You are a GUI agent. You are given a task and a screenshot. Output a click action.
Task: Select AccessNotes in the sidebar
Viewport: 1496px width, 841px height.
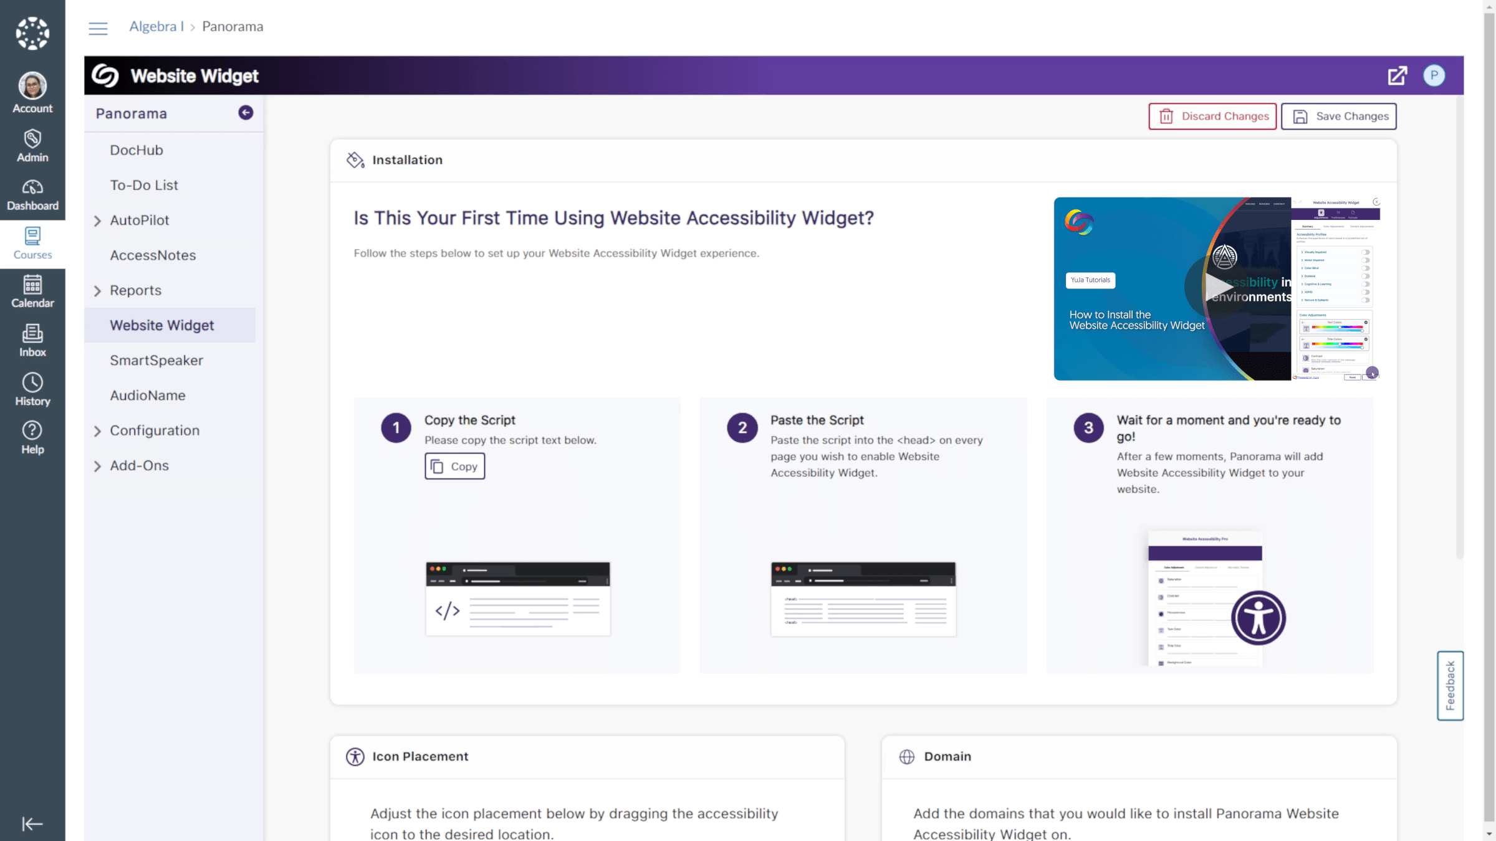click(153, 255)
